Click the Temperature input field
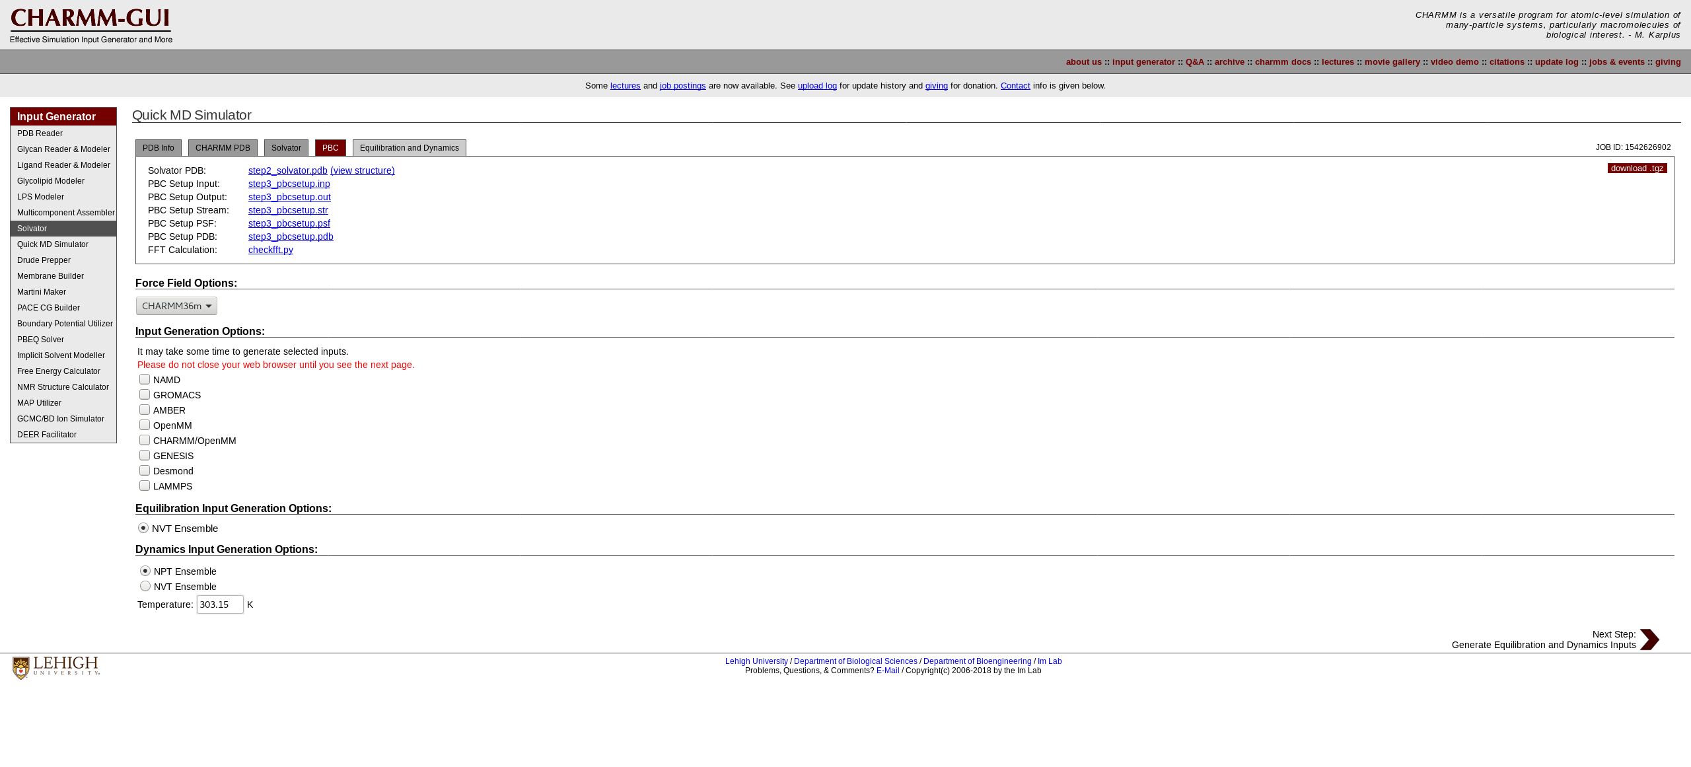Viewport: 1691px width, 767px height. click(220, 604)
